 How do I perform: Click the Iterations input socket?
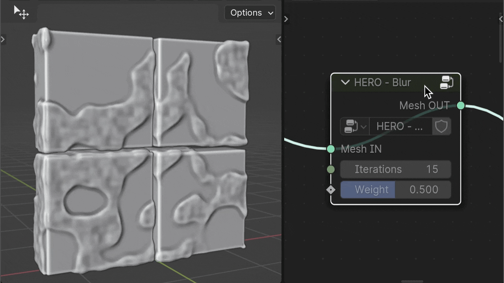coord(331,169)
